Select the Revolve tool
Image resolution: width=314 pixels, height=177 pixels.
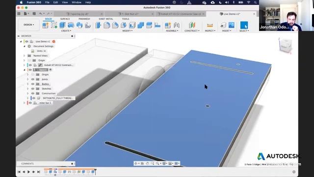point(71,25)
